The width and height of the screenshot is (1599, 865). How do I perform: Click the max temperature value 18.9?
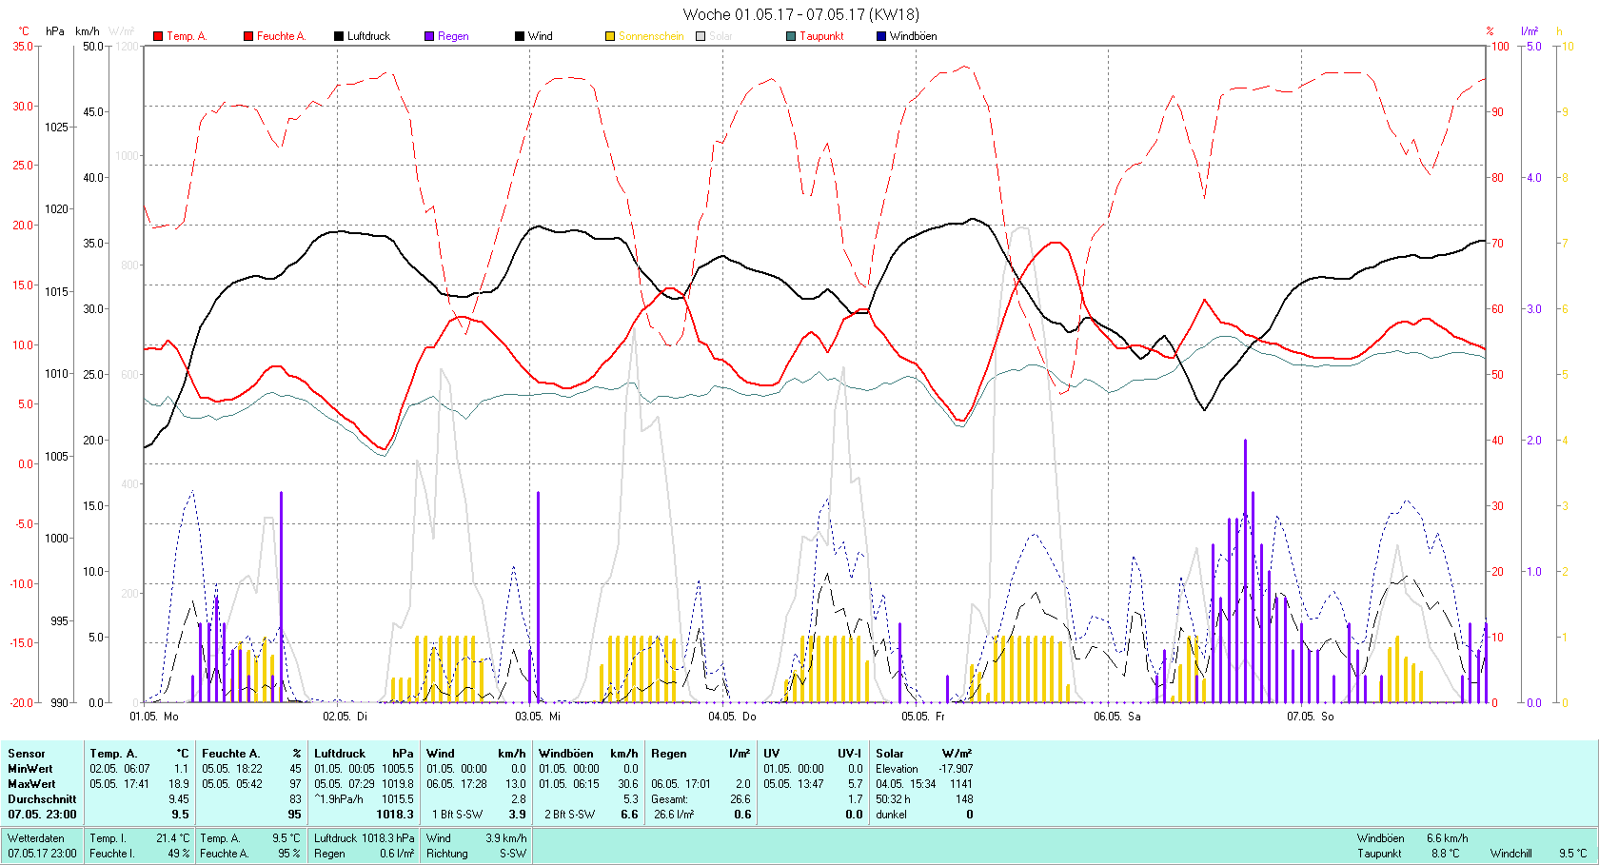pyautogui.click(x=179, y=784)
